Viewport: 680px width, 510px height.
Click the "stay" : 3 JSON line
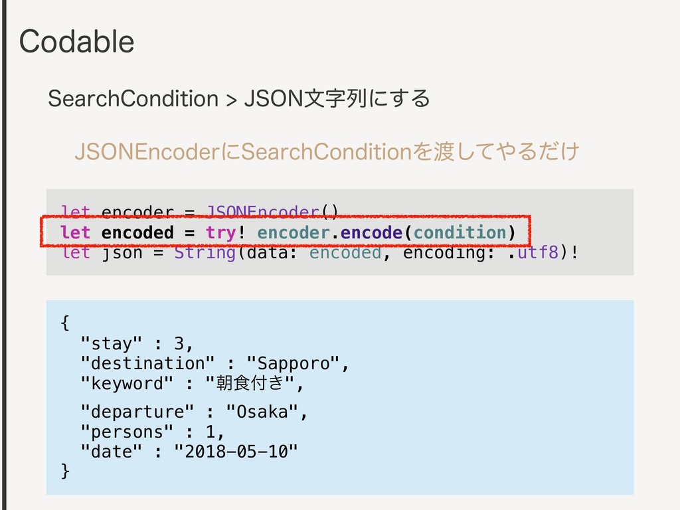(x=137, y=343)
